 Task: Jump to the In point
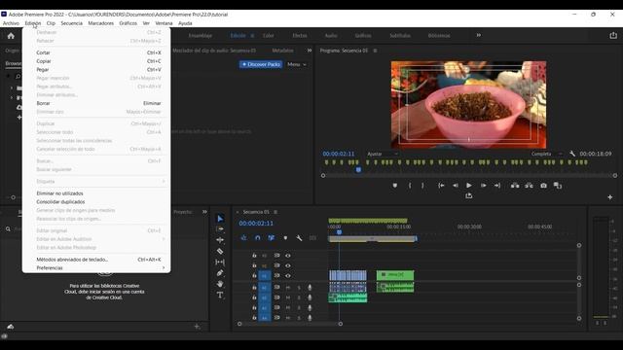point(441,186)
